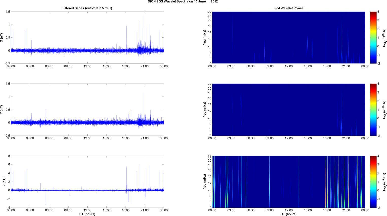This screenshot has width=387, height=216.
Task: Click the bottom Pc4 wavelet spectrogram
Action: pos(289,182)
